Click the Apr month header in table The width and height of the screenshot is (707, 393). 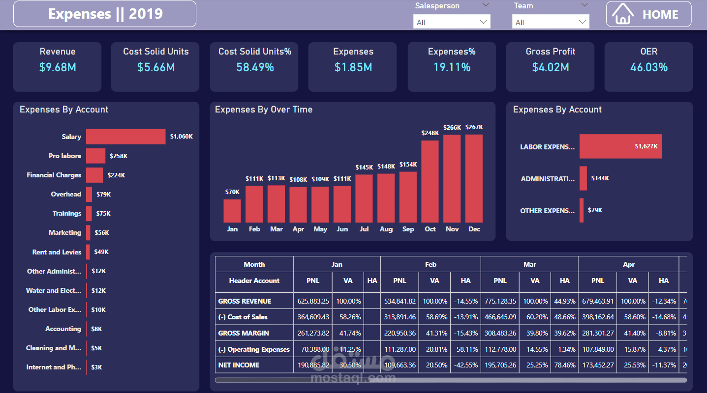click(629, 264)
